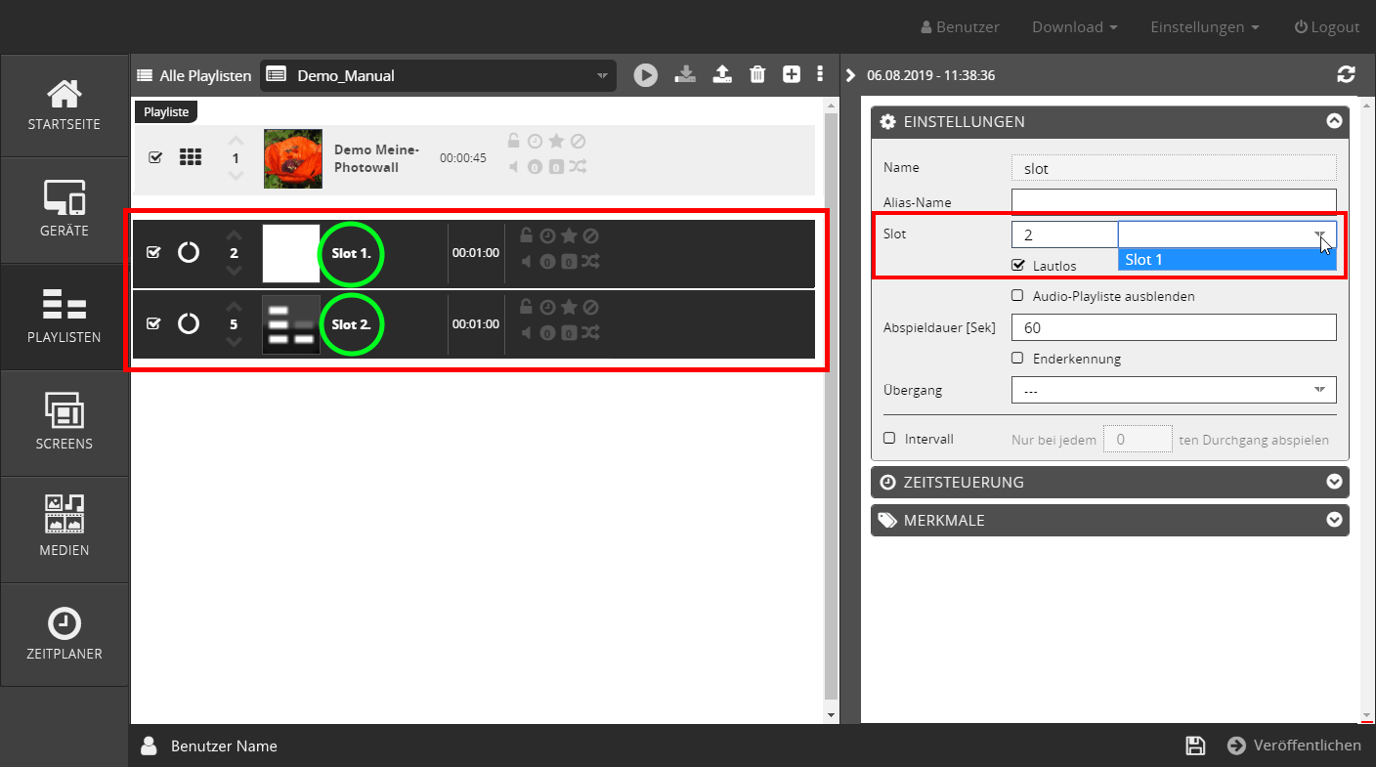Screen dimensions: 1376x767
Task: Click the Intervall Durchgang number field
Action: pyautogui.click(x=1138, y=439)
